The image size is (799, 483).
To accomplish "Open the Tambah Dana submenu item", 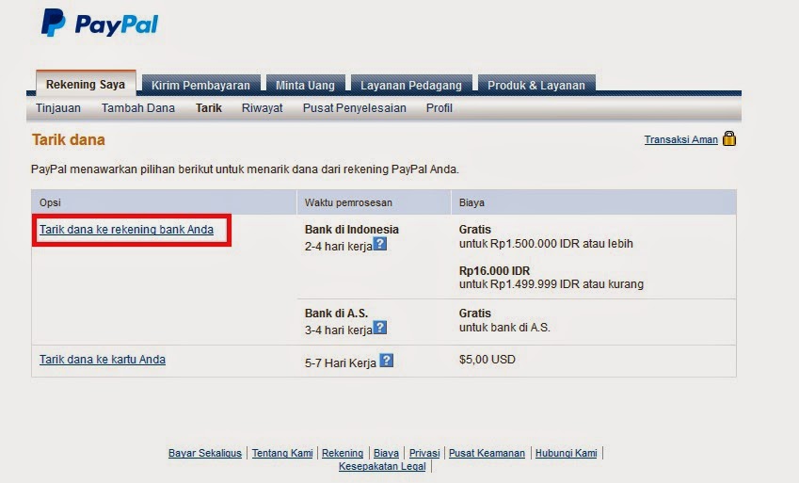I will [138, 108].
